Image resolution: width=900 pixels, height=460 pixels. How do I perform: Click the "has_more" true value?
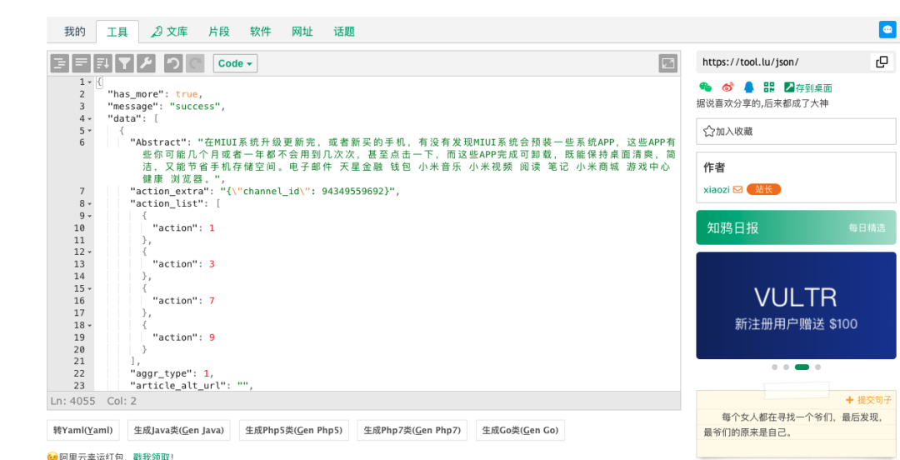coord(187,94)
